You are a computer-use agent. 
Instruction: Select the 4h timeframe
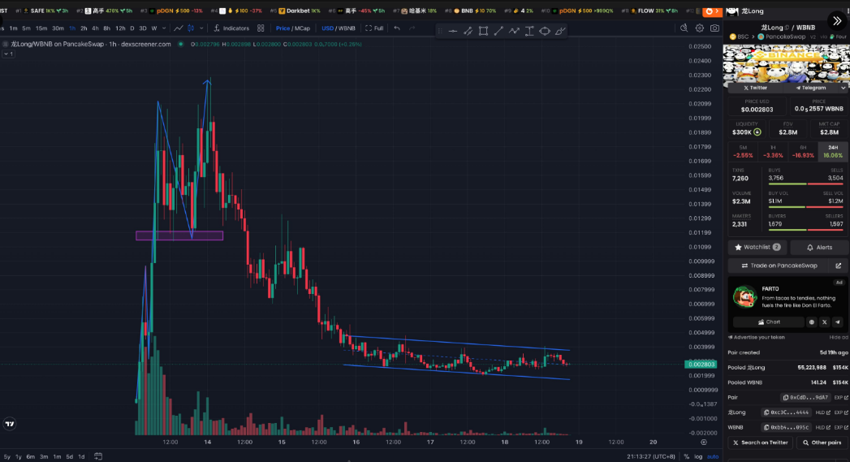pos(95,28)
